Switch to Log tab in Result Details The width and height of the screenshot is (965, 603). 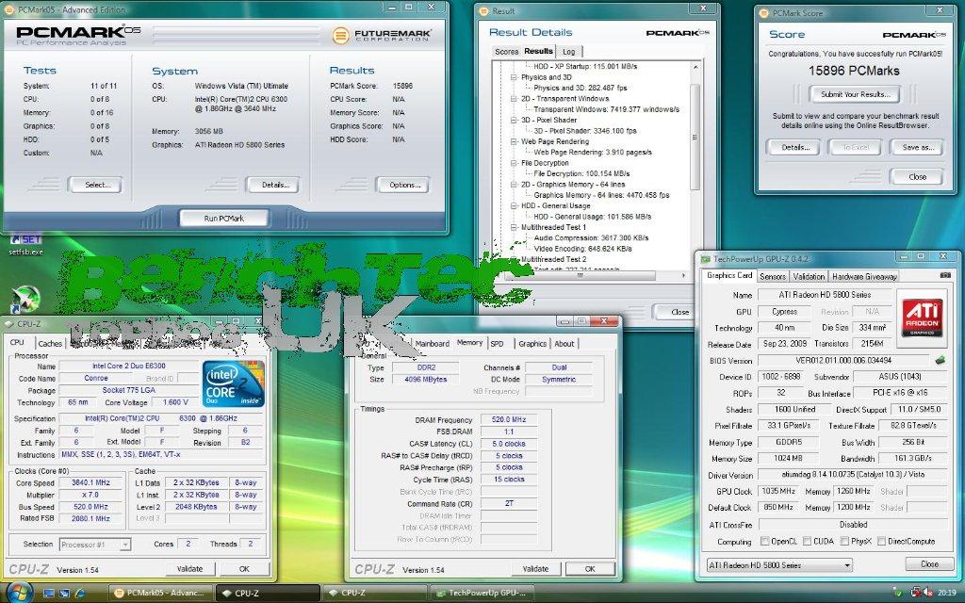pyautogui.click(x=568, y=52)
